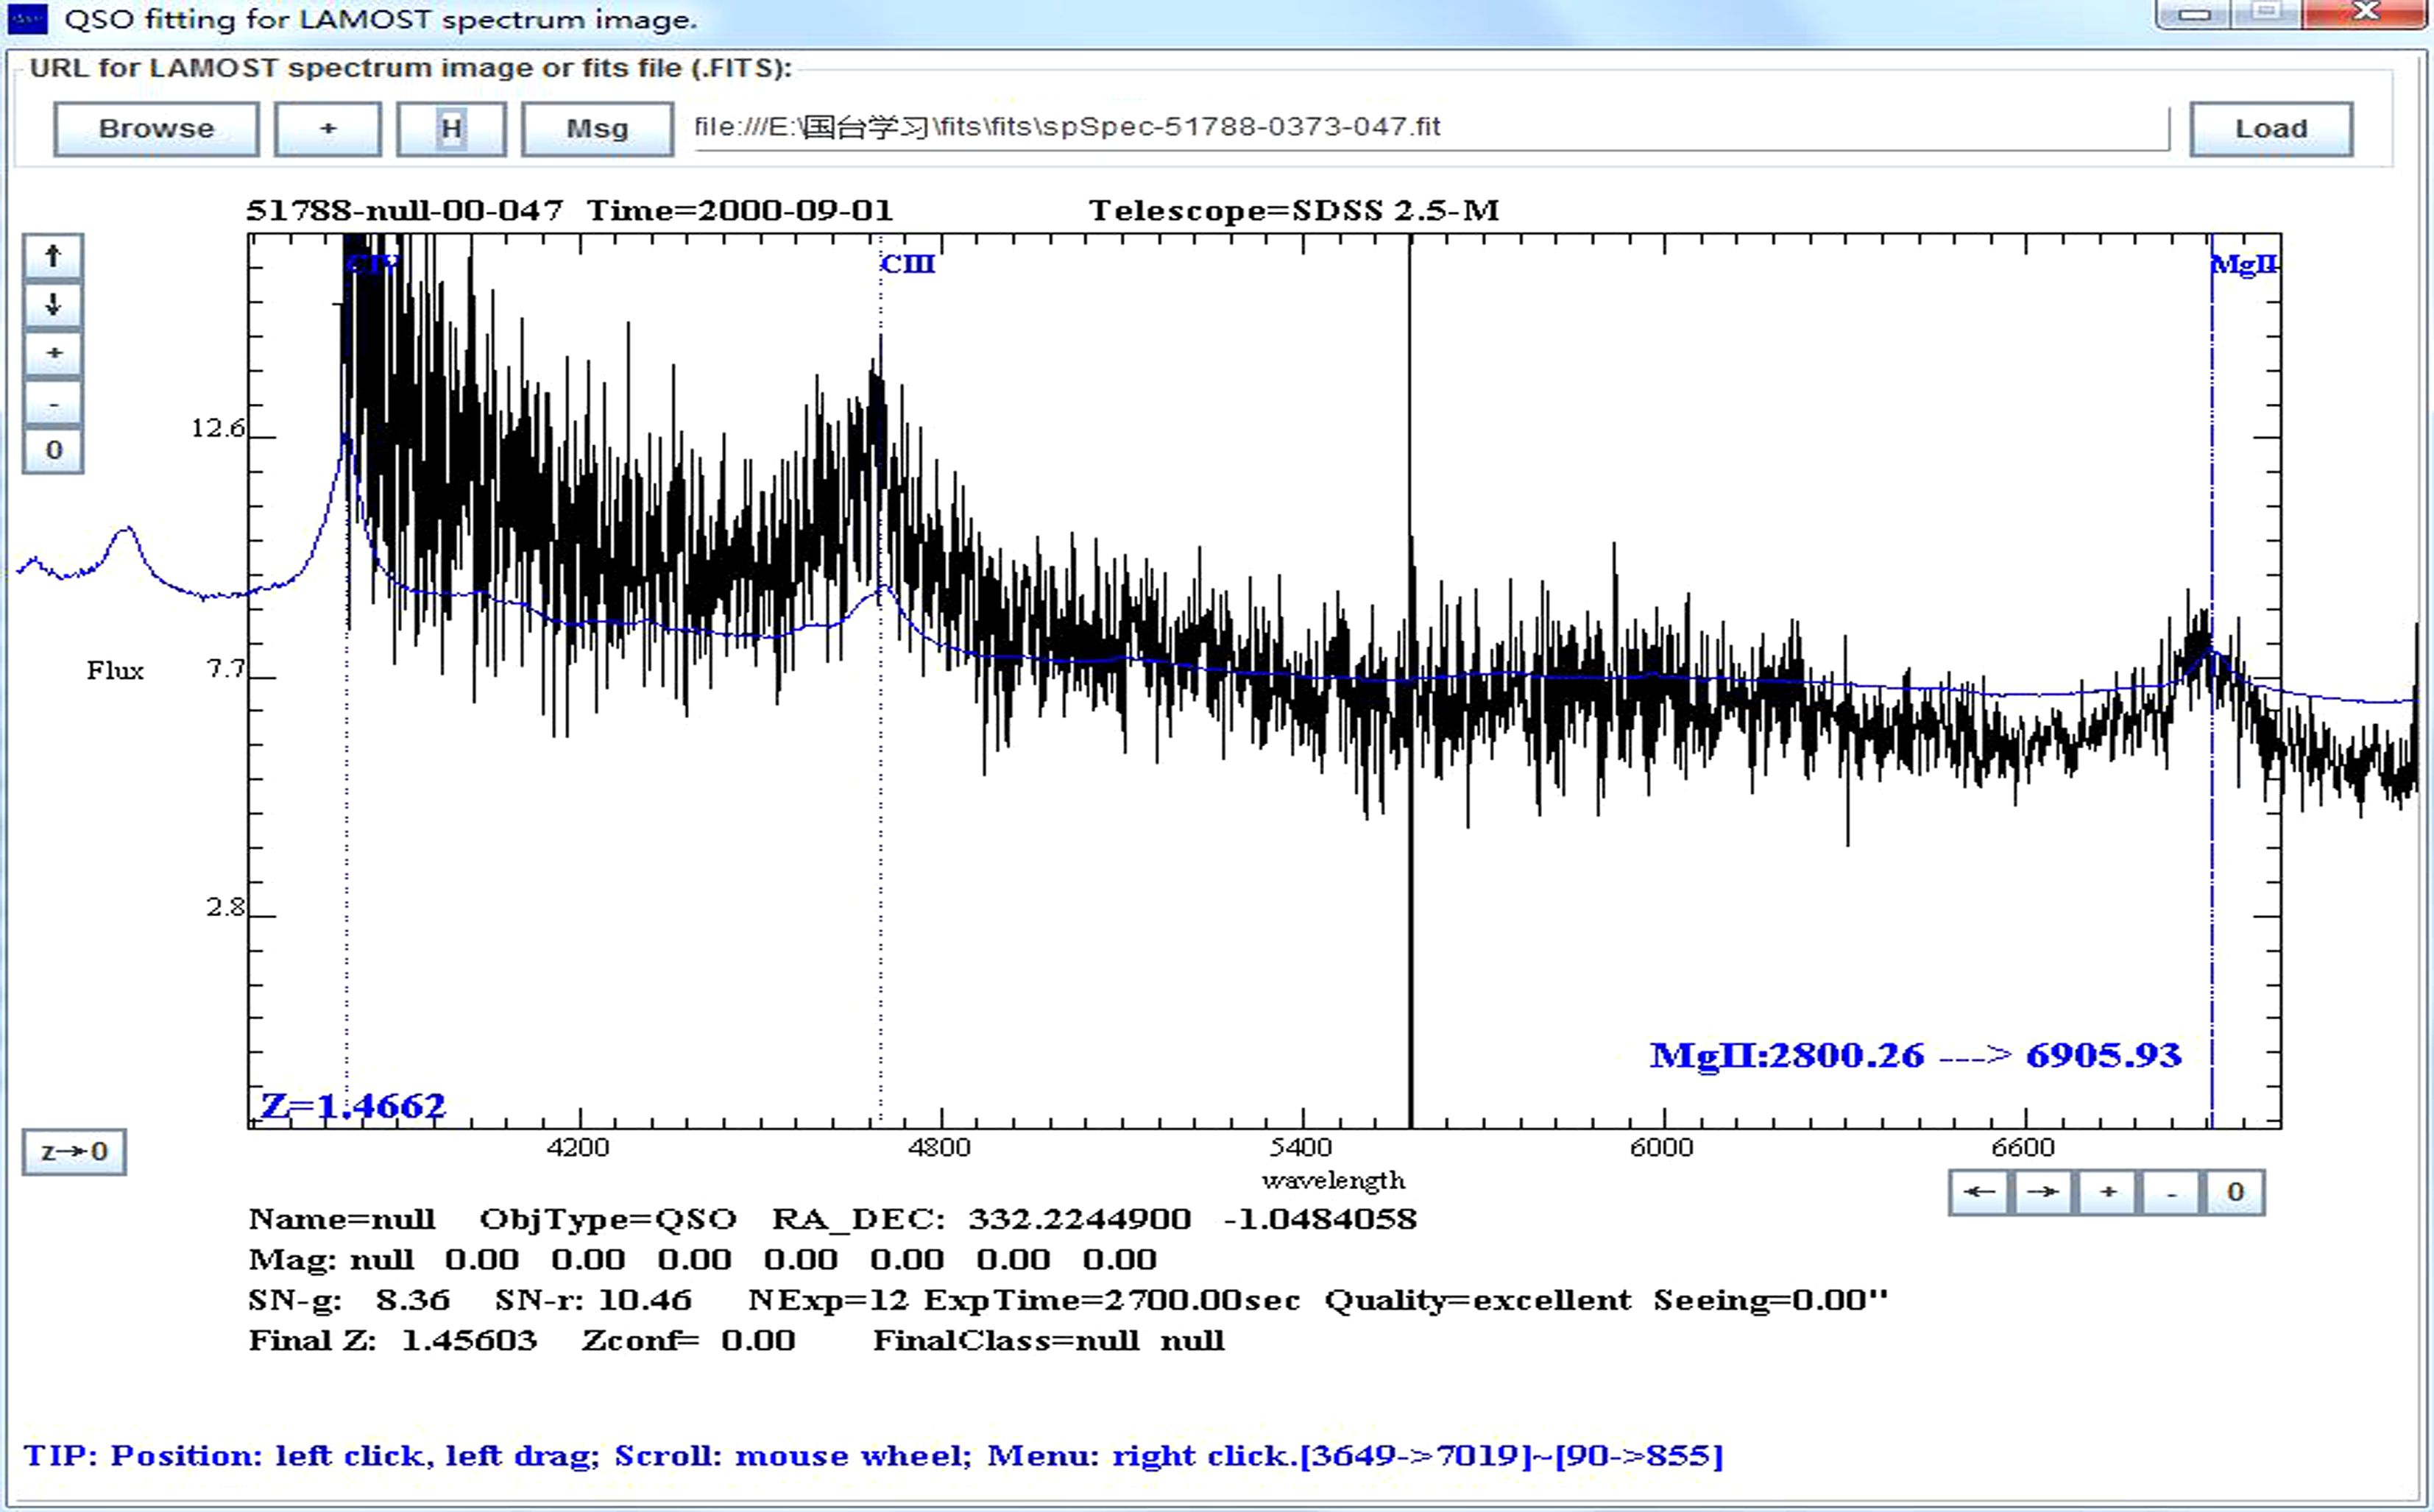This screenshot has height=1512, width=2434.
Task: Open the Msg panel
Action: tap(597, 129)
